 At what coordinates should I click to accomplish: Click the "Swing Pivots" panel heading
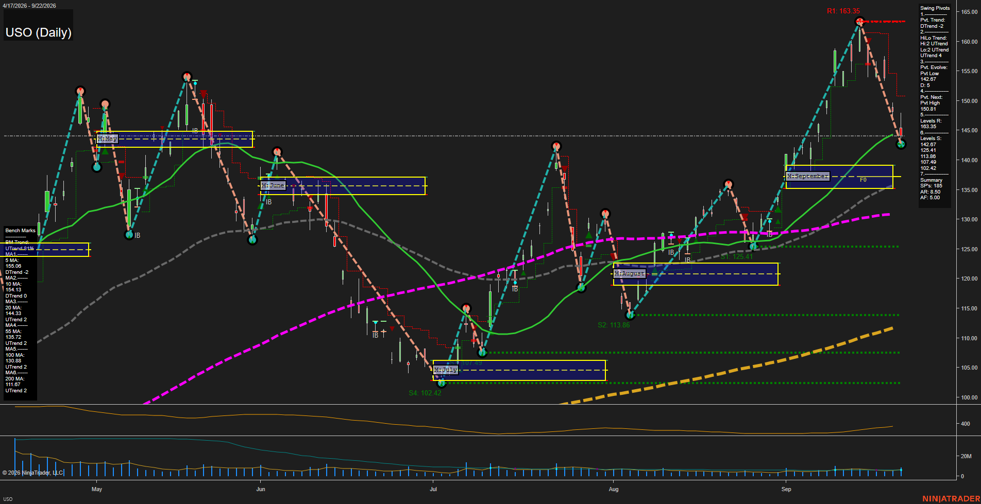(x=935, y=8)
